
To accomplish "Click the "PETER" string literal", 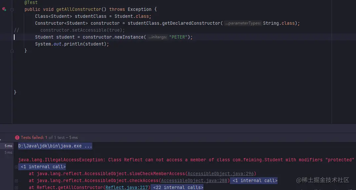I will 178,37.
